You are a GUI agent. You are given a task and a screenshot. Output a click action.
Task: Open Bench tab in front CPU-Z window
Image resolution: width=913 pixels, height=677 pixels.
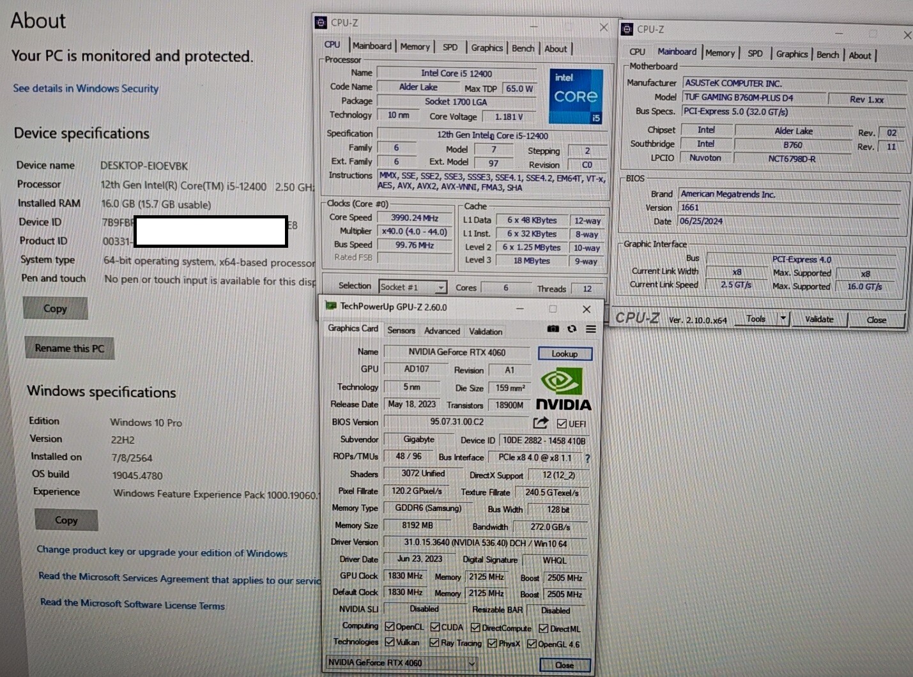(x=523, y=49)
